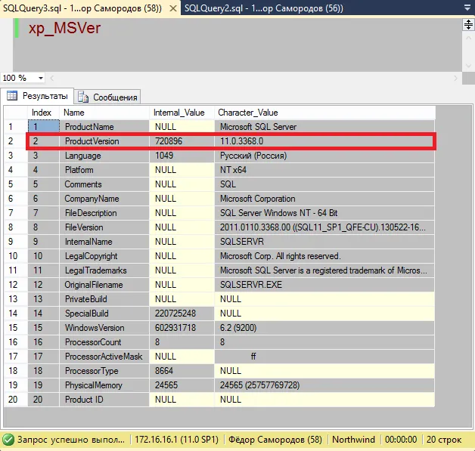The image size is (475, 451).
Task: Click the Результаты grid icon
Action: pos(12,97)
